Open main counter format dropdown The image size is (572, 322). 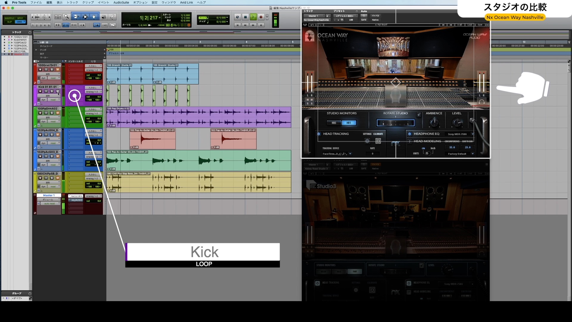(x=160, y=18)
